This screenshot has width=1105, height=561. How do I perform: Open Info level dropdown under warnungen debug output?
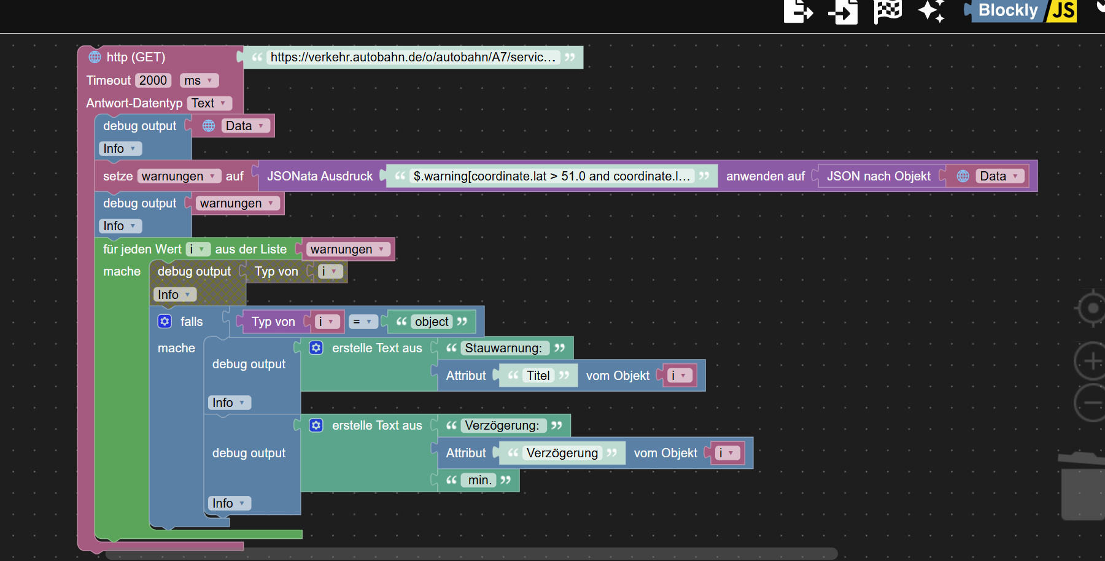point(120,226)
